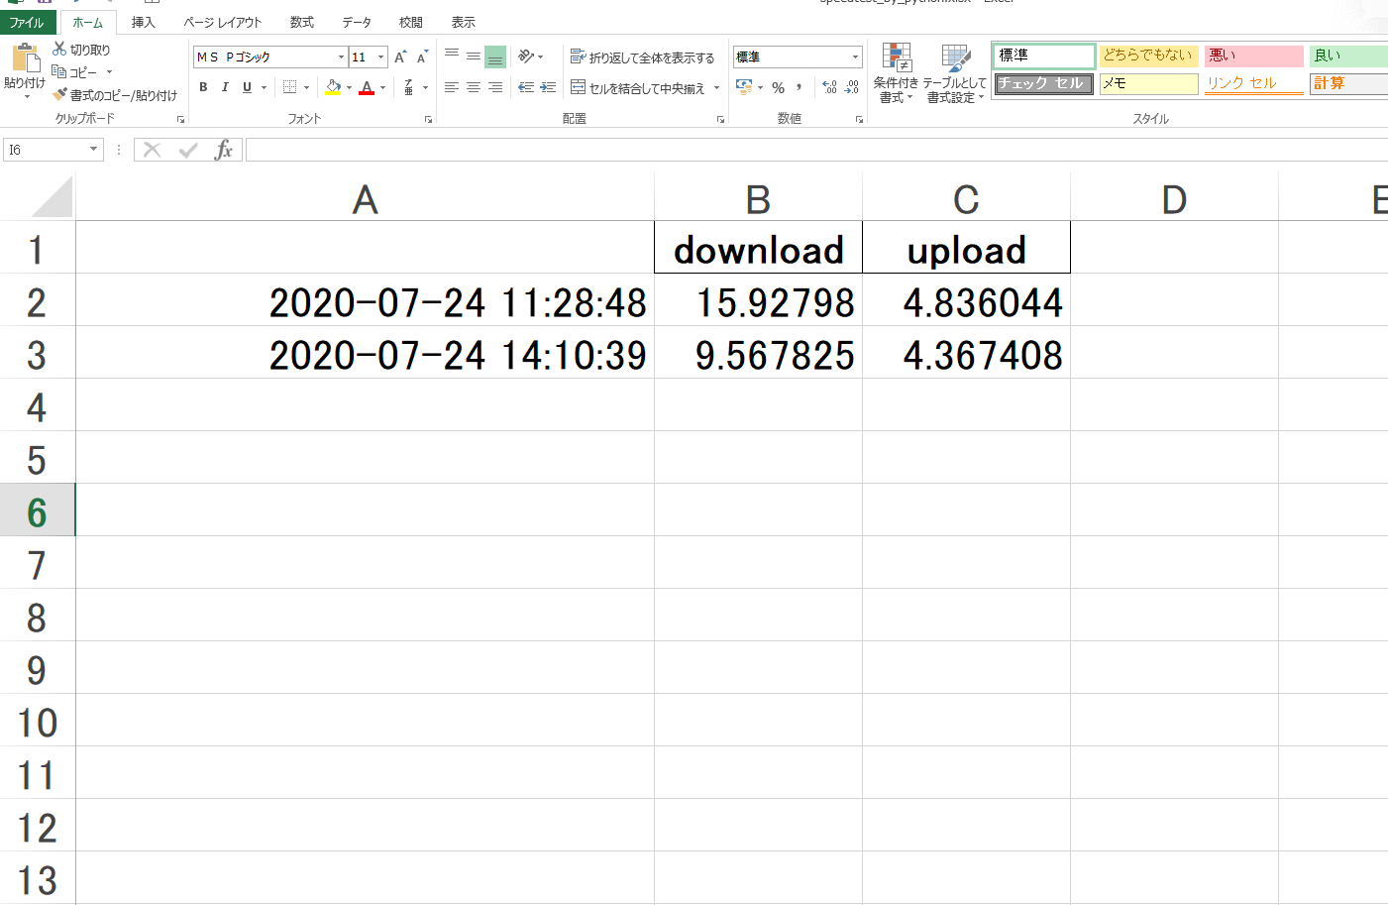Click the text orientation icon
Screen dimensions: 1388x905
527,57
